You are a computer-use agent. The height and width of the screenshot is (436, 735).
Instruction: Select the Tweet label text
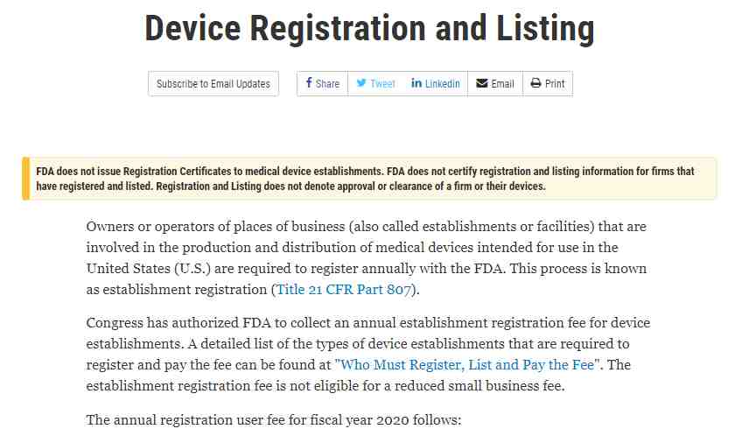[382, 84]
